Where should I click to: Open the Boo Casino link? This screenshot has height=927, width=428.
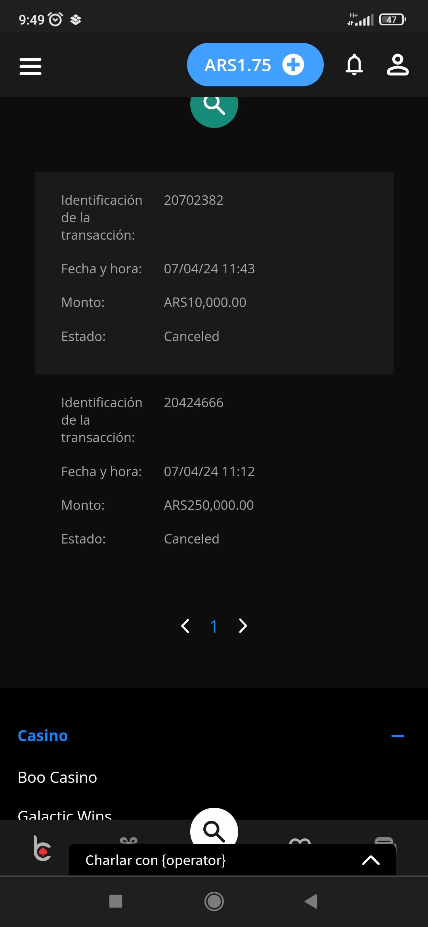tap(57, 778)
